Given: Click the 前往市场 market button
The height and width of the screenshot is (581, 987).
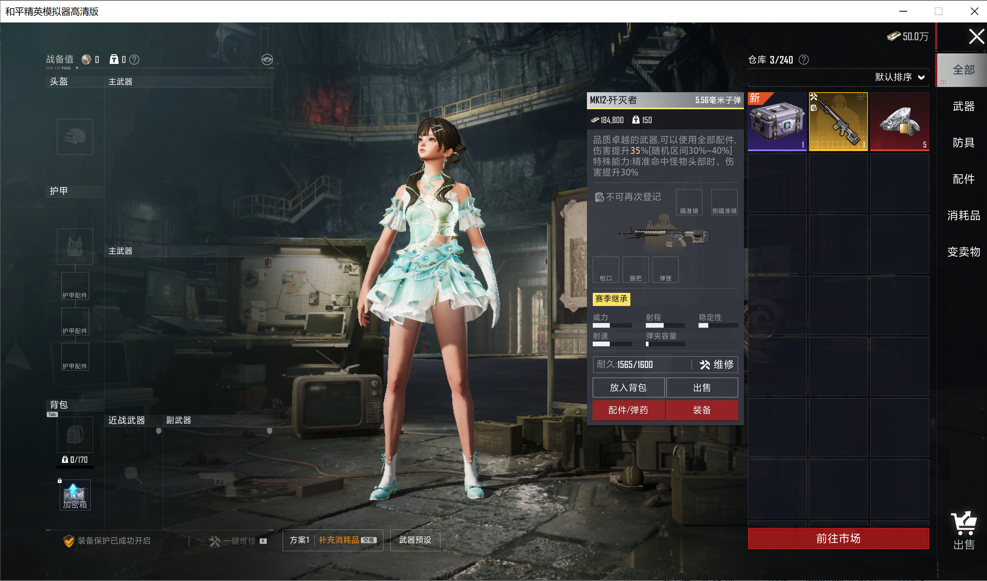Looking at the screenshot, I should click(x=838, y=539).
